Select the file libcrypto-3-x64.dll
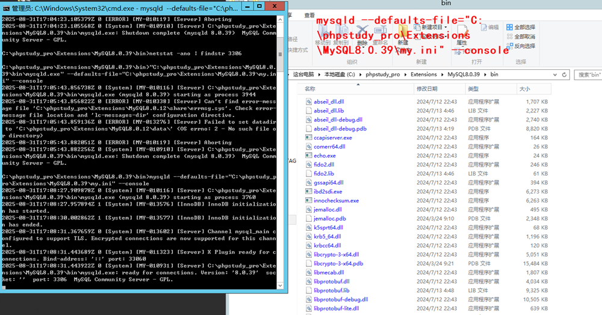This screenshot has width=602, height=315. [337, 254]
